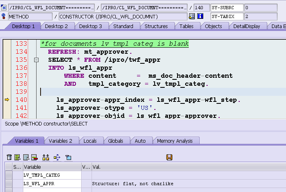Open the Desktop 3 tab
Viewport: 286px width, 192px height.
tap(90, 26)
